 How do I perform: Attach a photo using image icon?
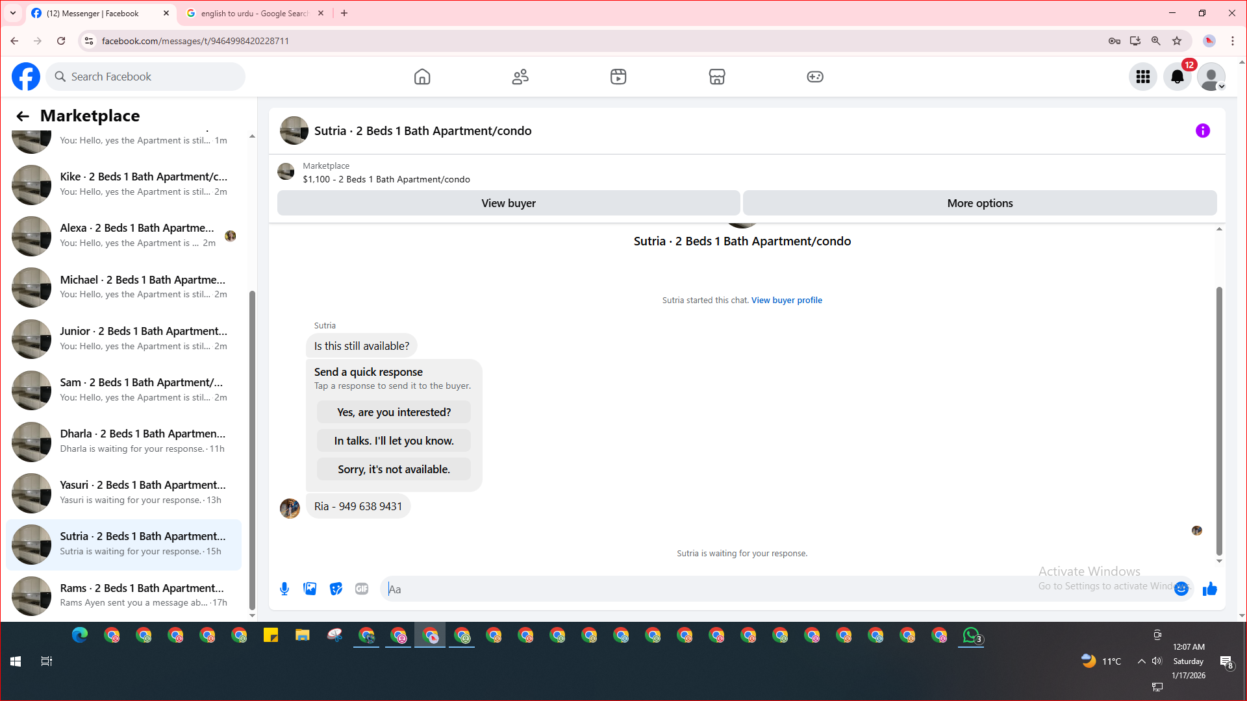310,589
